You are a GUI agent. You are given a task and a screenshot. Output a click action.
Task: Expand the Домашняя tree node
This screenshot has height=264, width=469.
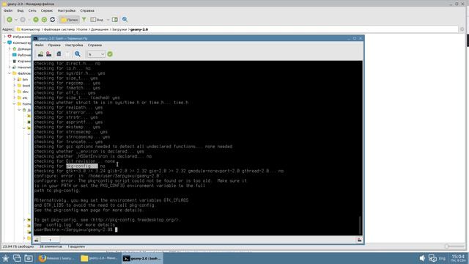[10, 49]
